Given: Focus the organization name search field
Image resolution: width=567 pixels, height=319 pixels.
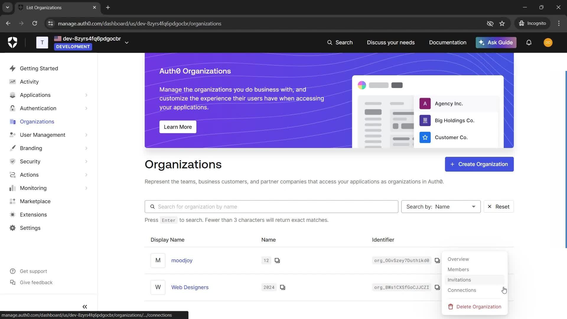Looking at the screenshot, I should 271,207.
